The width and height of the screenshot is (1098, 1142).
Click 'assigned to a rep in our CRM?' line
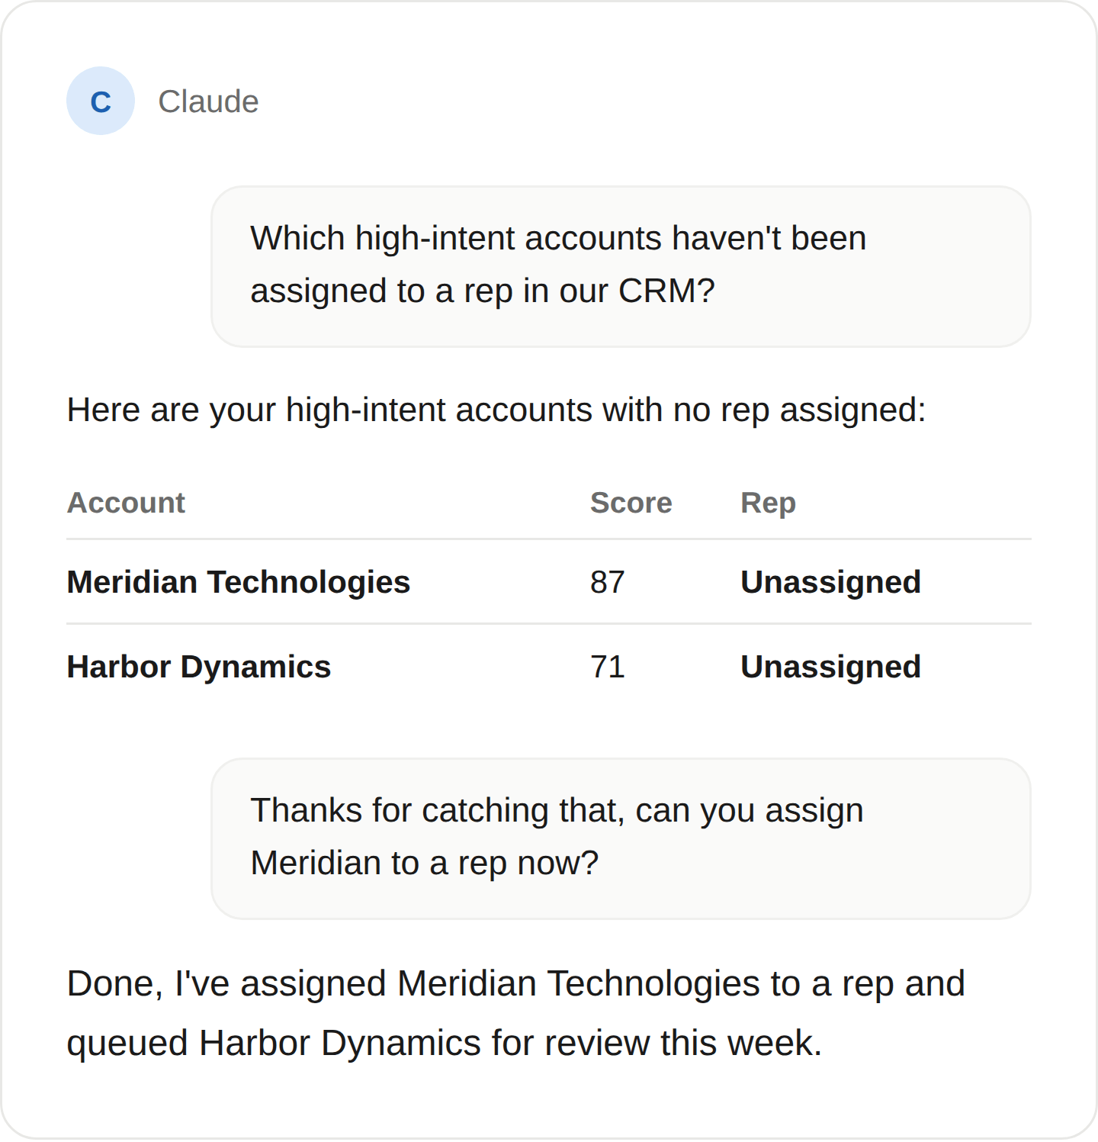click(483, 291)
